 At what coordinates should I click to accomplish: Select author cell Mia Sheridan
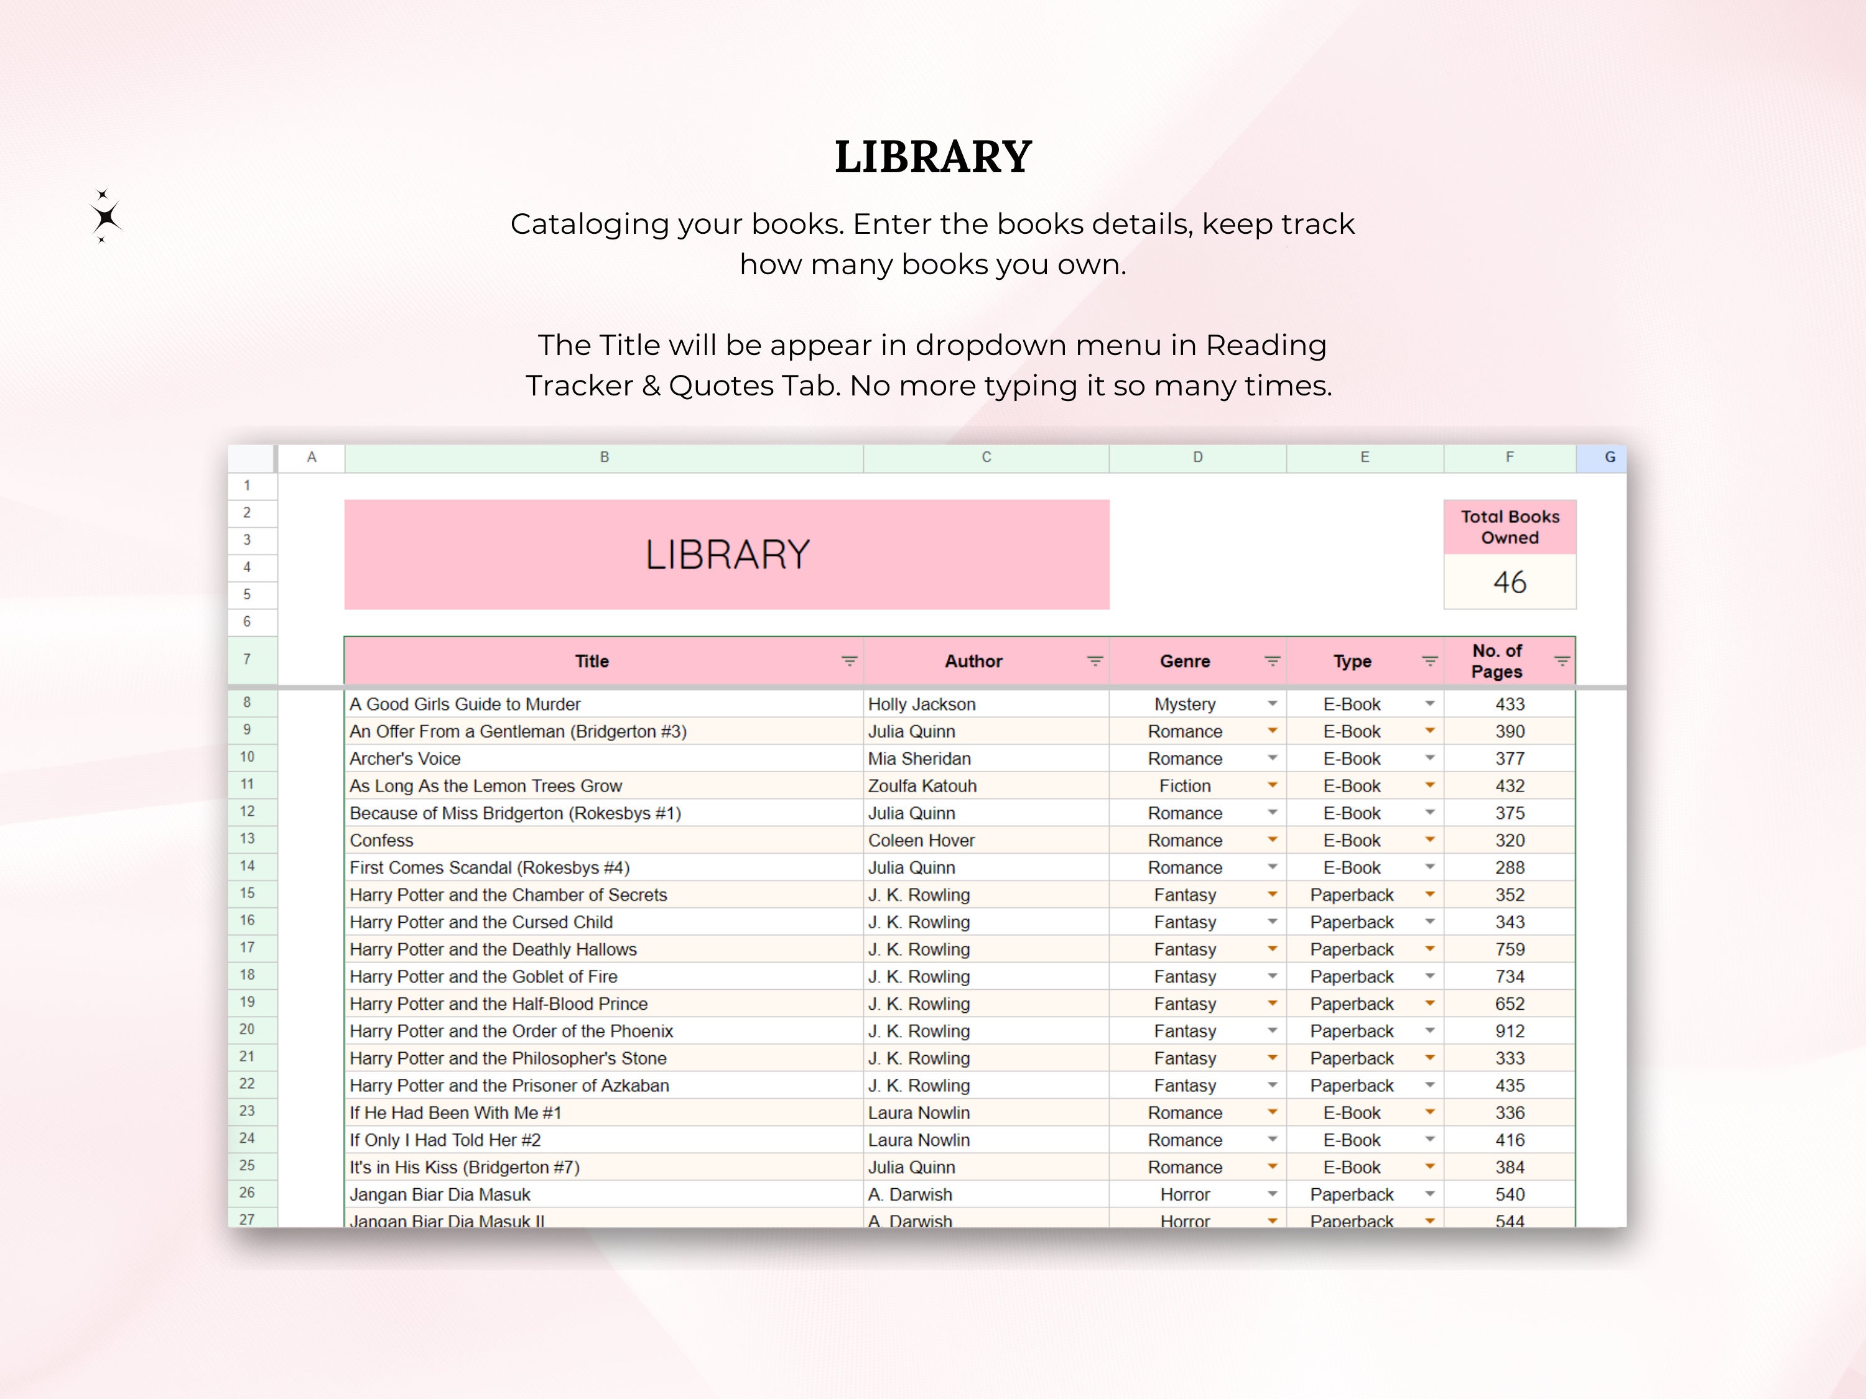pos(986,758)
